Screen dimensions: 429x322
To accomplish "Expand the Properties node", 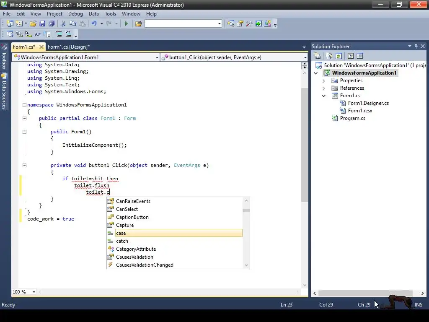I will pos(324,81).
